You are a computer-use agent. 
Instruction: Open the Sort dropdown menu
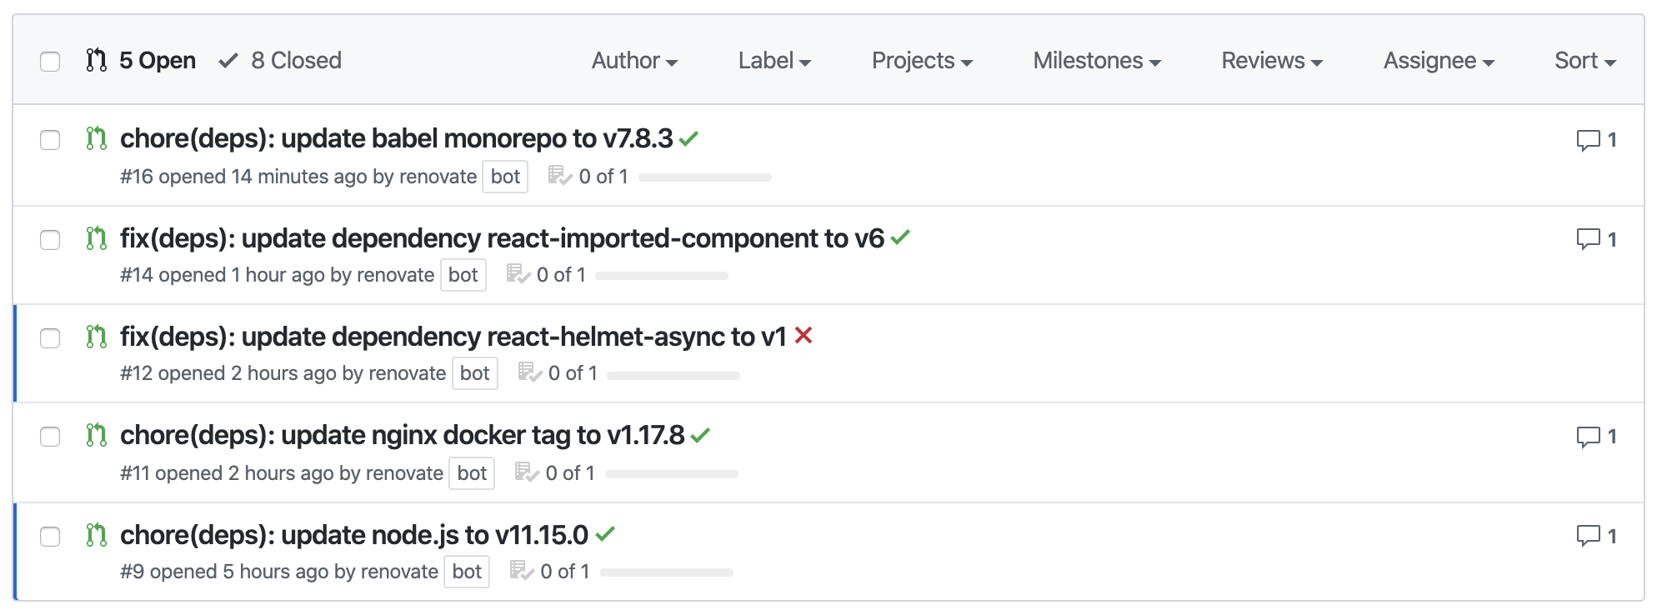click(x=1585, y=61)
